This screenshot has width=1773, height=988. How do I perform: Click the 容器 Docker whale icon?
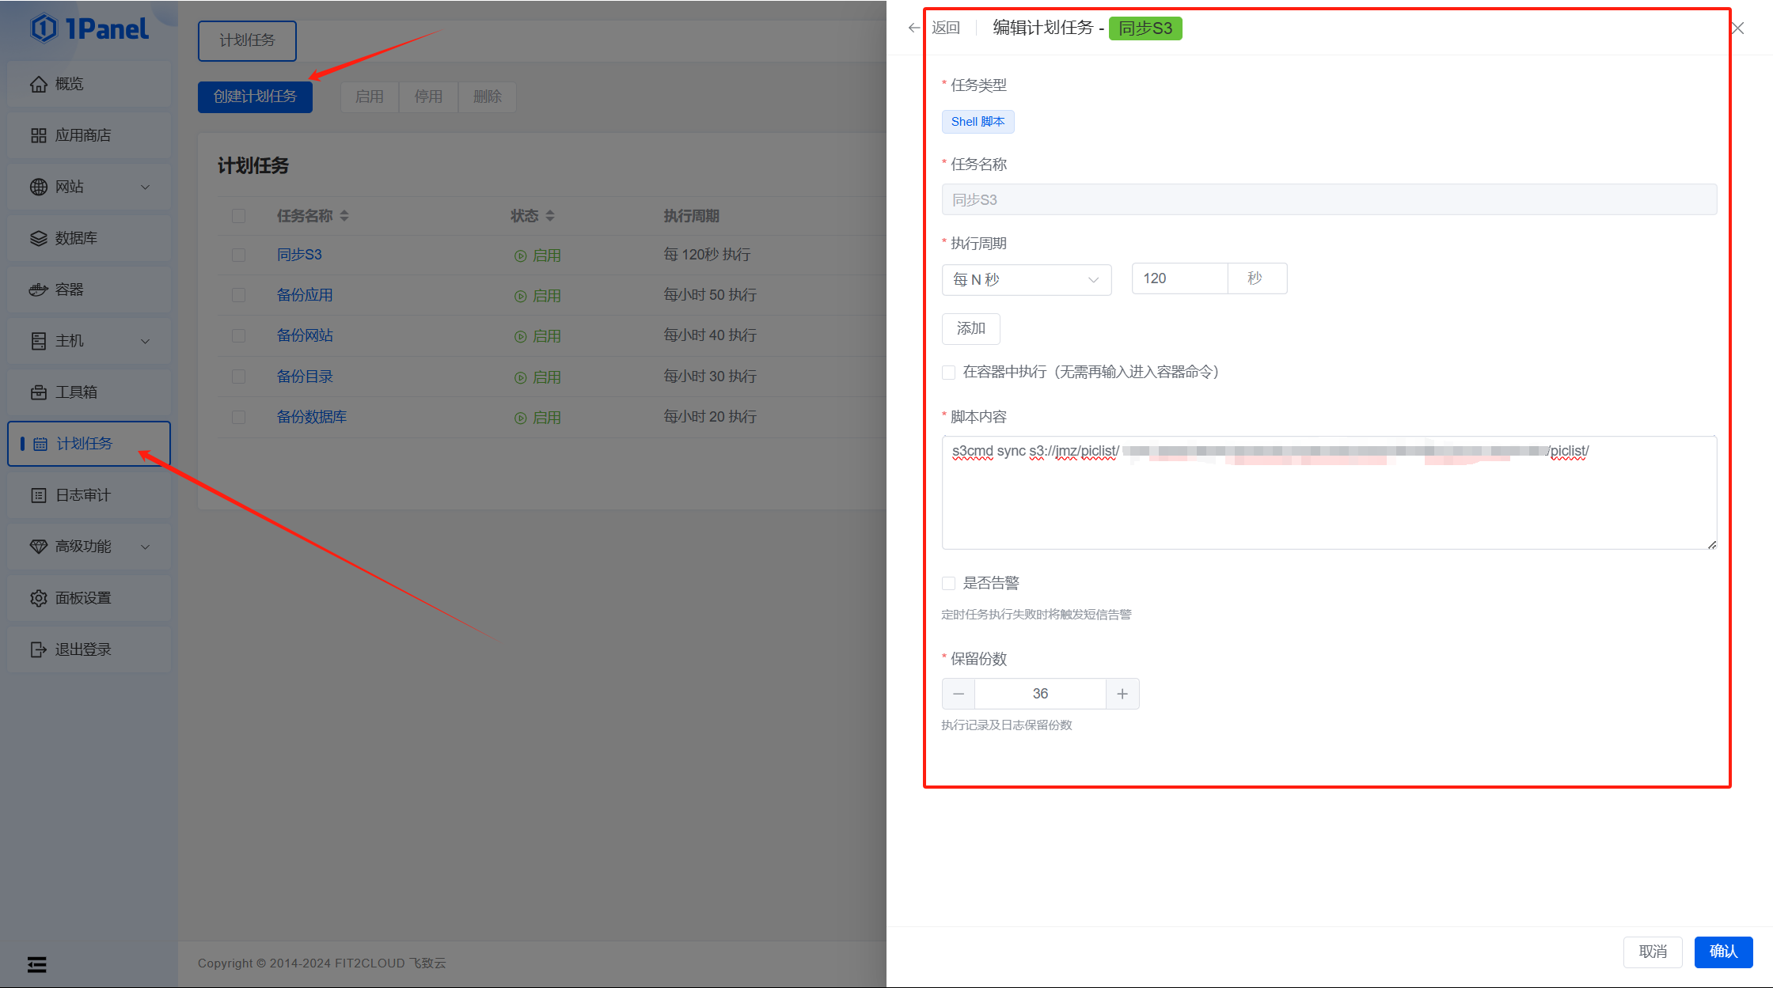(x=38, y=290)
